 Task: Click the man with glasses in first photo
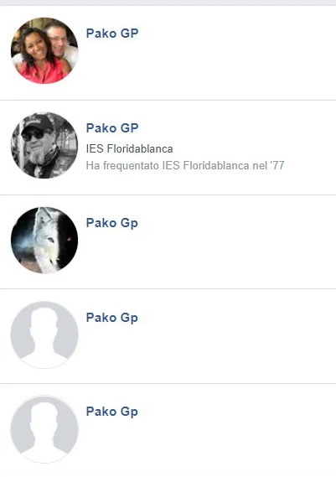tap(61, 39)
